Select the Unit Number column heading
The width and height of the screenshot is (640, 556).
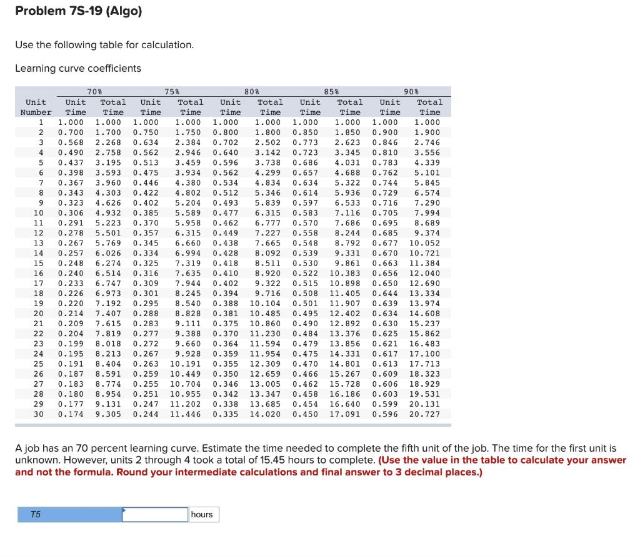(34, 107)
